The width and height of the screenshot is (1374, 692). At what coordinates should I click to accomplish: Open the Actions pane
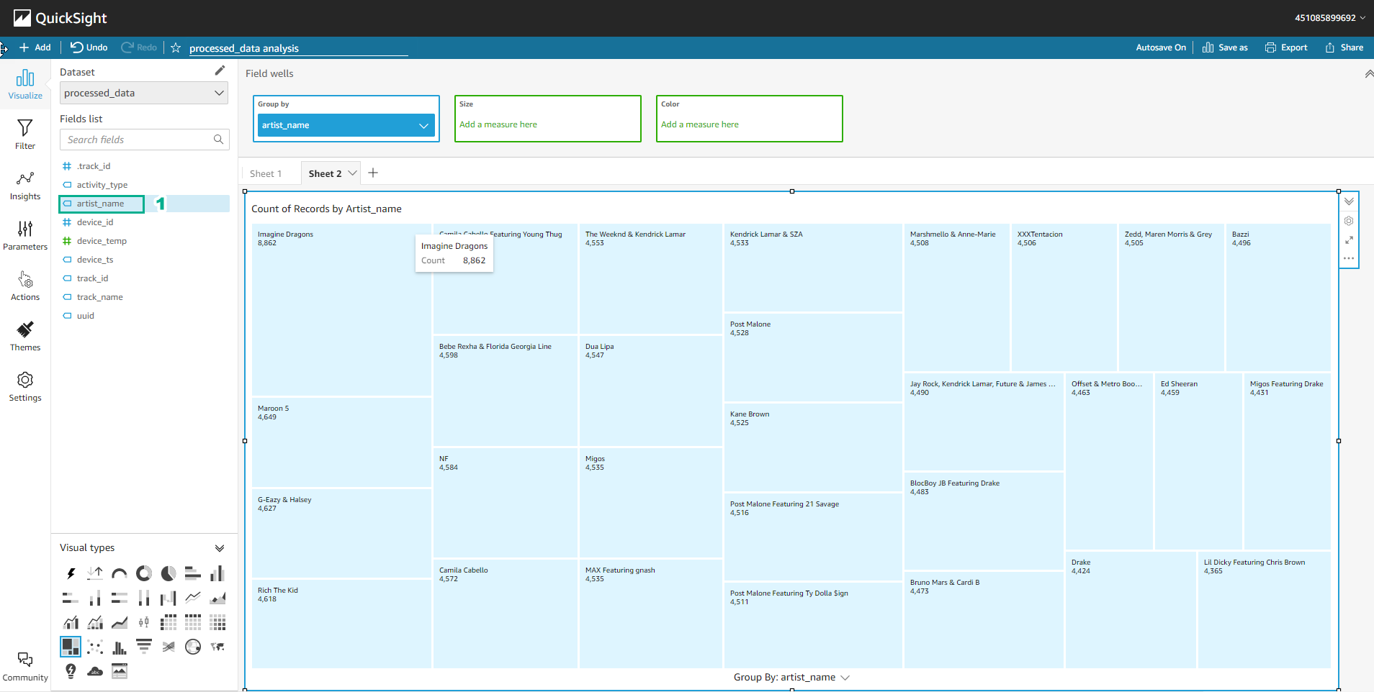(x=25, y=286)
